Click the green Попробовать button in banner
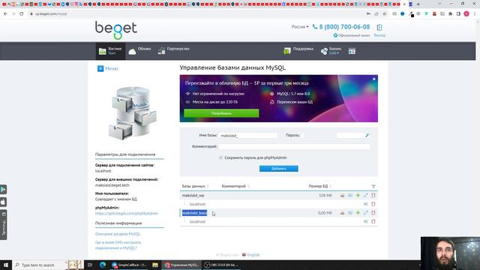This screenshot has height=270, width=480. (221, 113)
